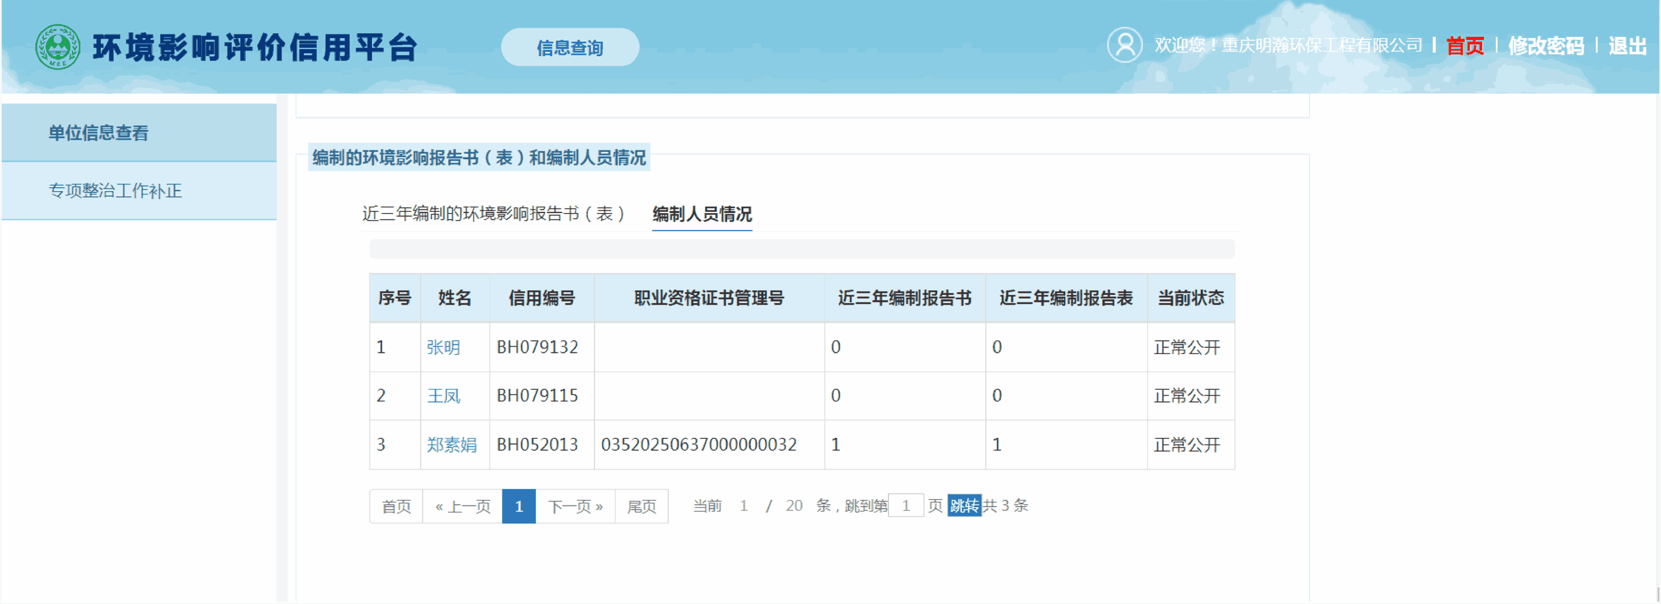Go to previous page with 上一页

click(463, 507)
